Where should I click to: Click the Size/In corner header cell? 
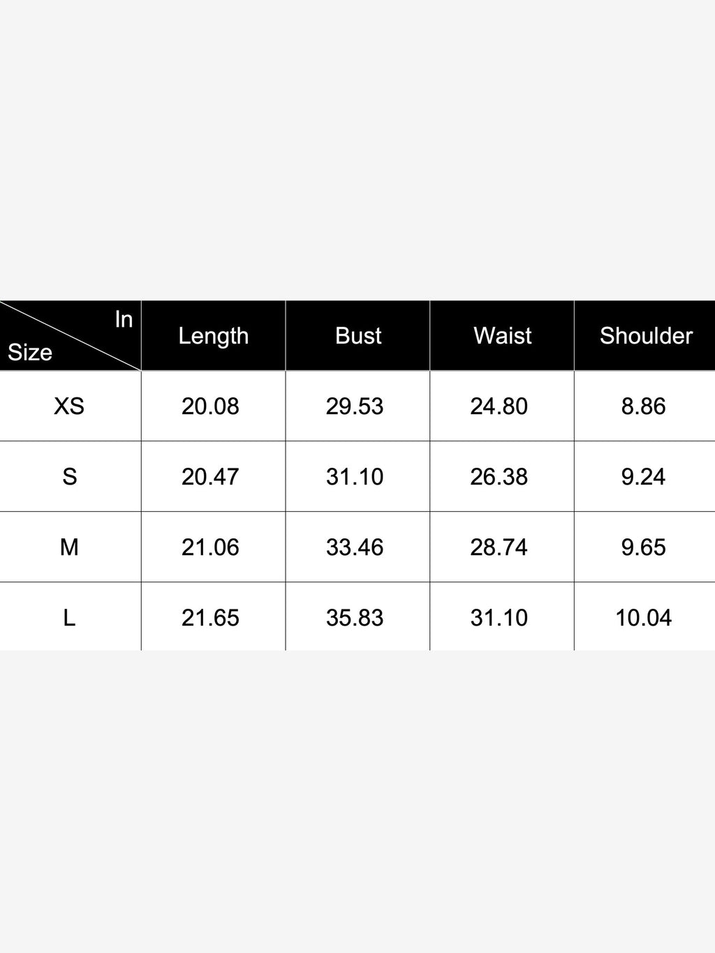(x=71, y=336)
